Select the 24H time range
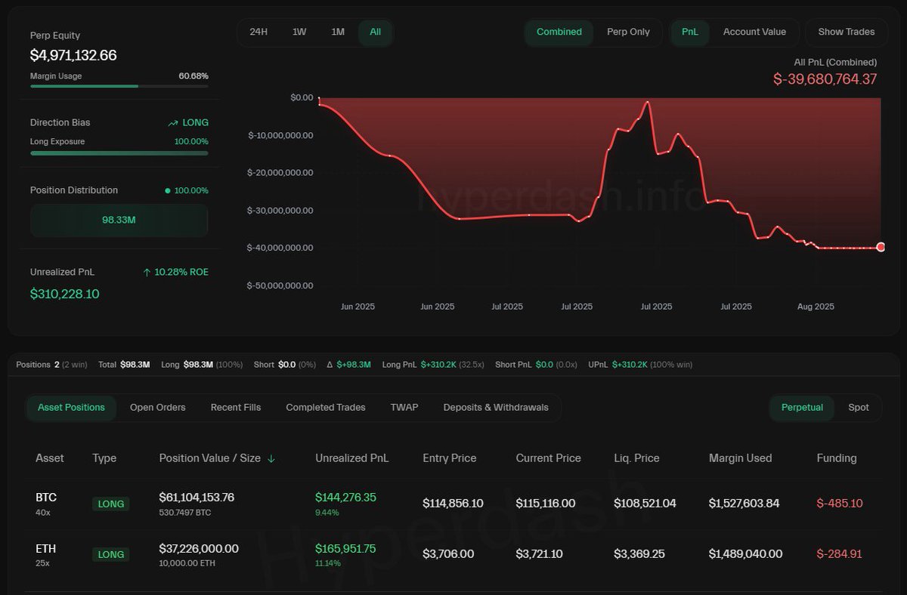This screenshot has width=907, height=595. click(x=258, y=32)
